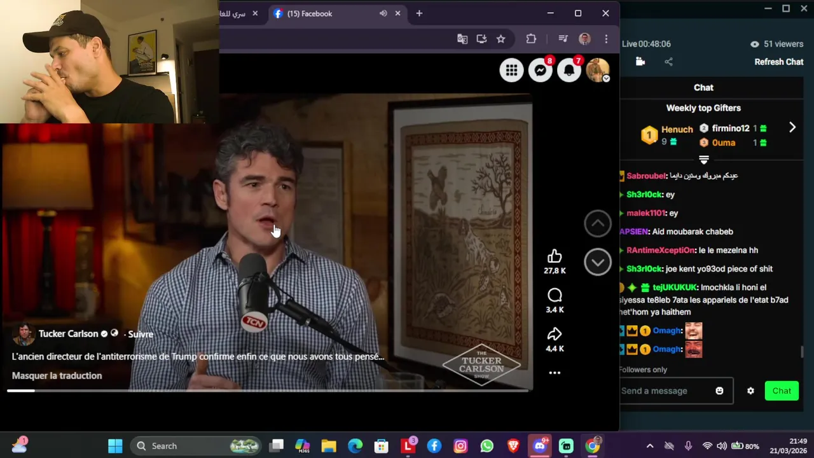Open Discord from taskbar

pyautogui.click(x=540, y=446)
